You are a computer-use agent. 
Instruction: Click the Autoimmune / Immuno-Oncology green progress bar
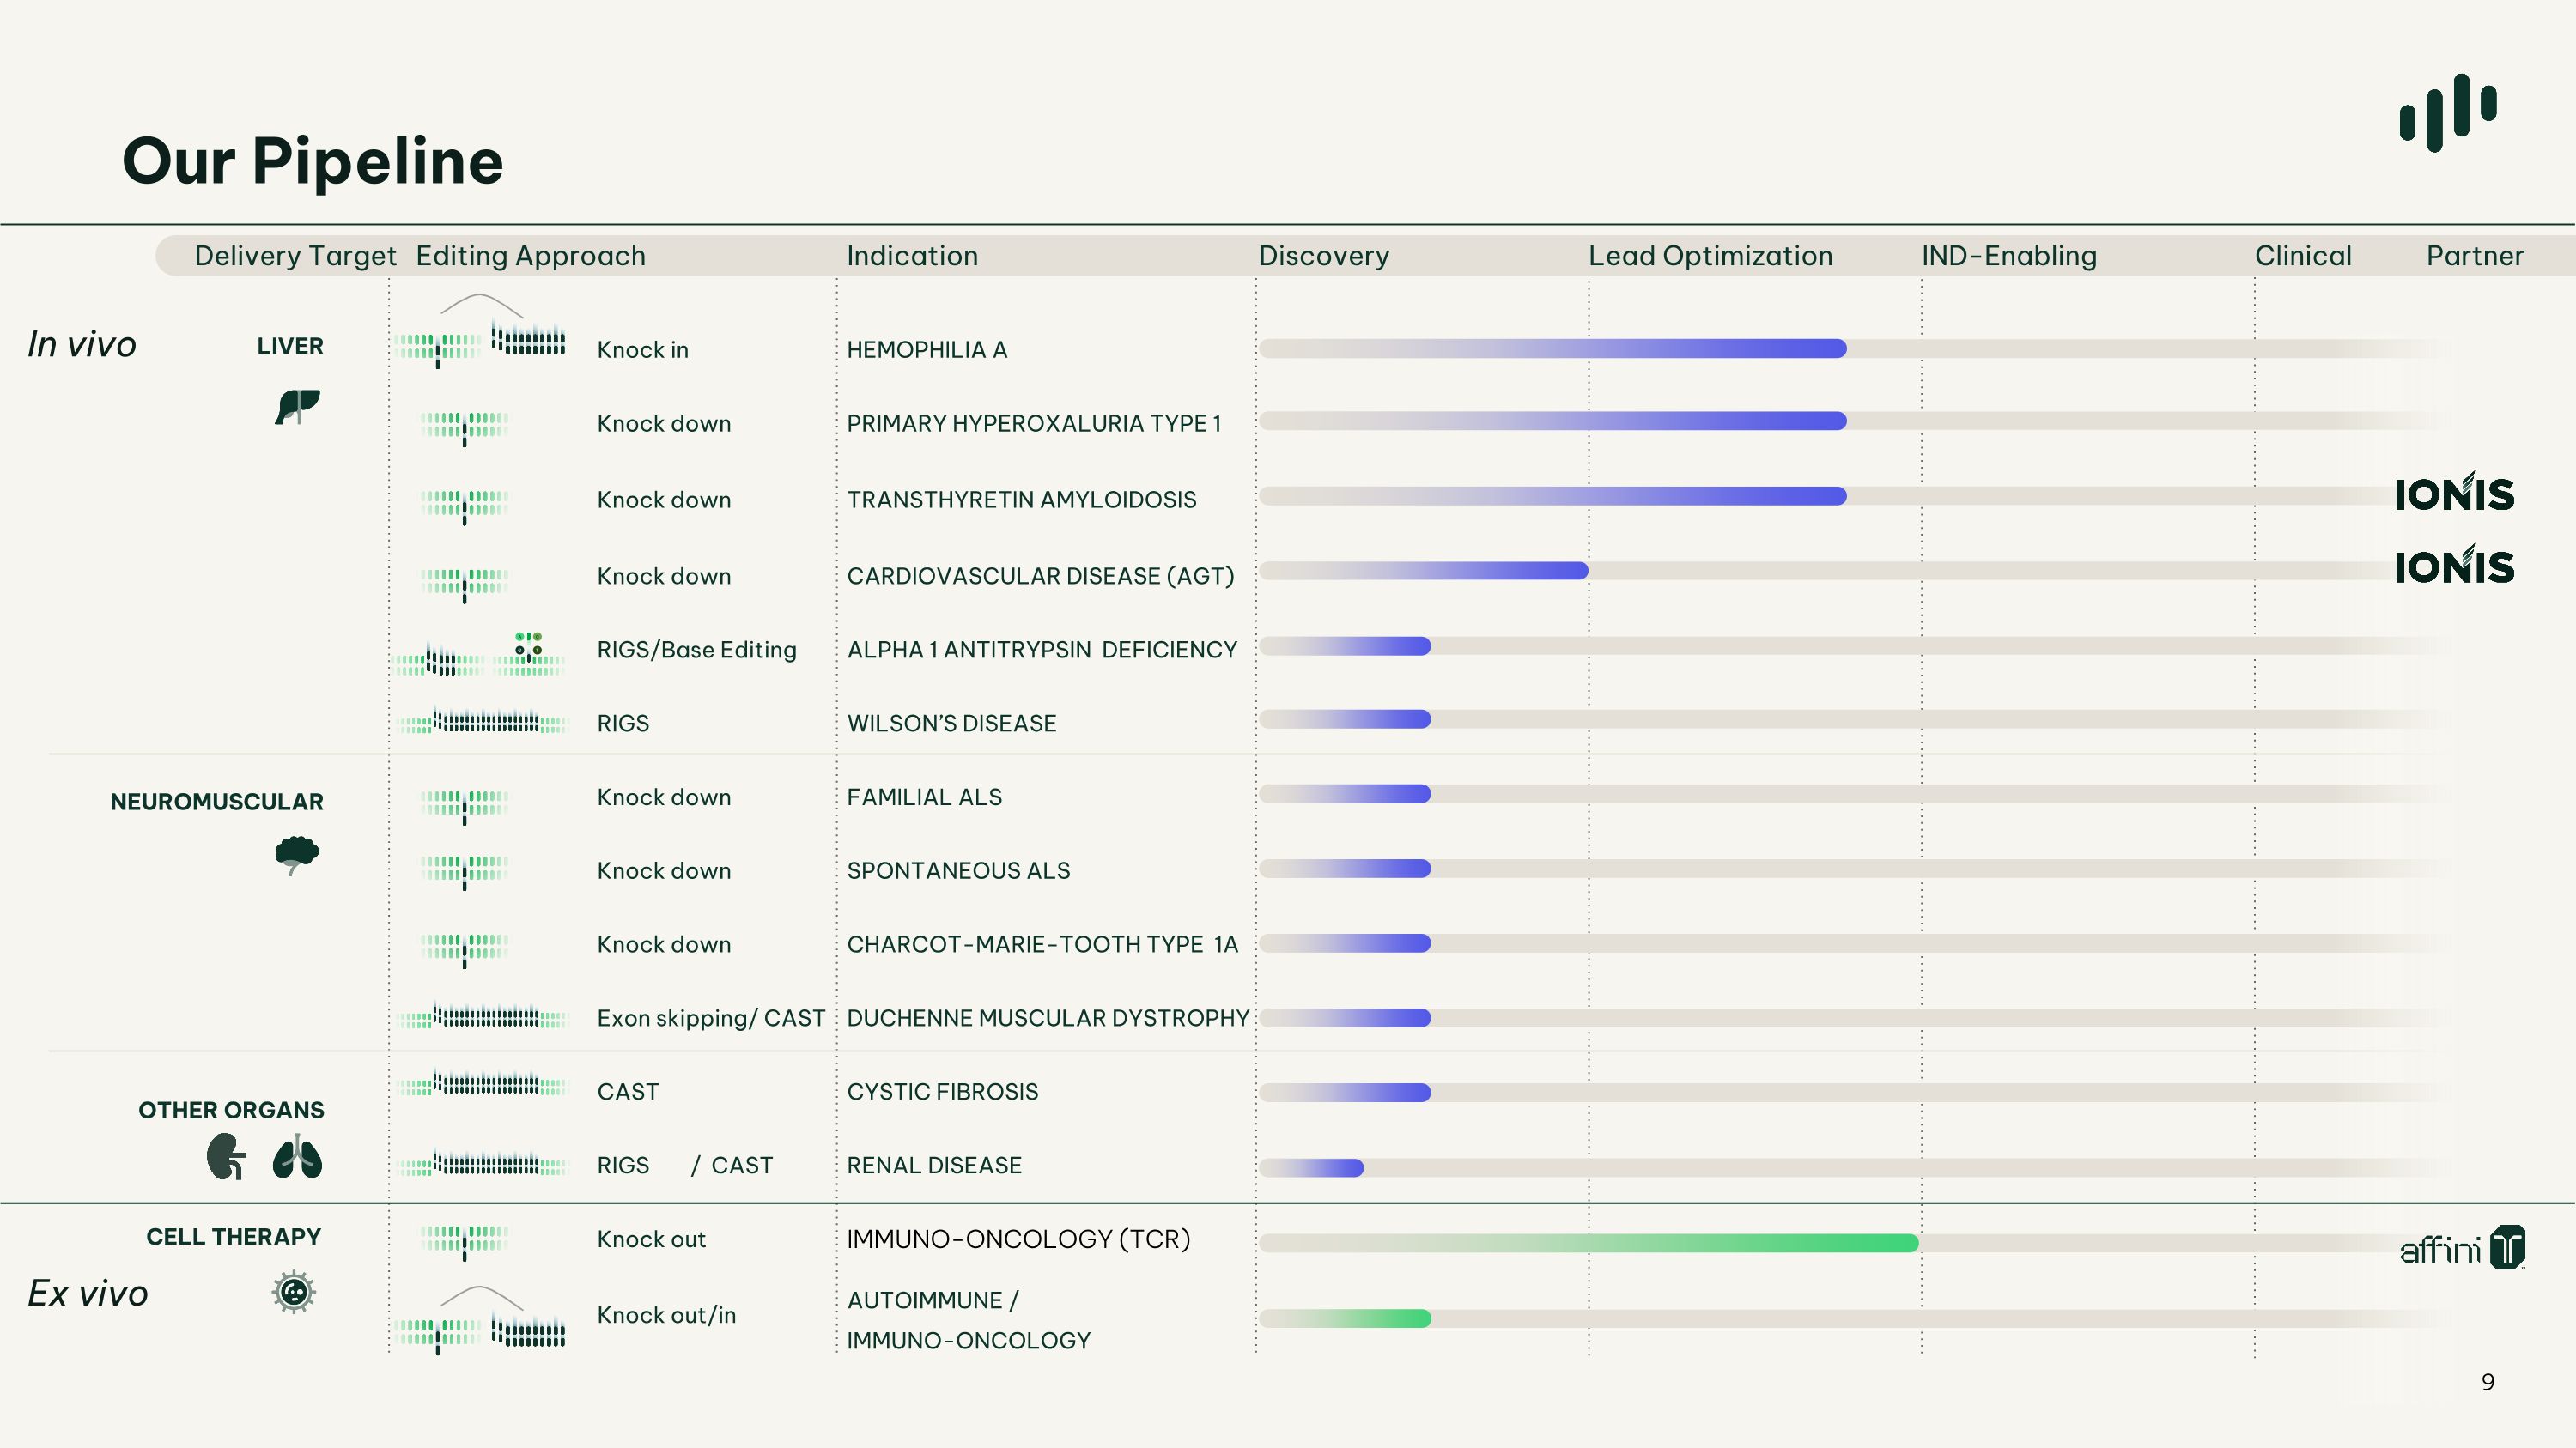coord(1345,1318)
